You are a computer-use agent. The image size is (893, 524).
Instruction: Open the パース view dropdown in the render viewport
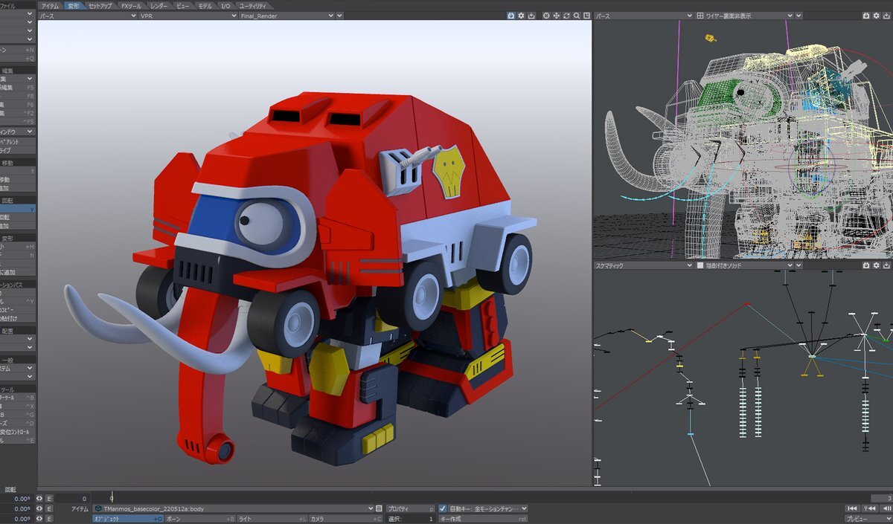tap(88, 16)
